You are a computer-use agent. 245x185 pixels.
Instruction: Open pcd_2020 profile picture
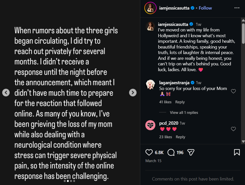(x=150, y=125)
